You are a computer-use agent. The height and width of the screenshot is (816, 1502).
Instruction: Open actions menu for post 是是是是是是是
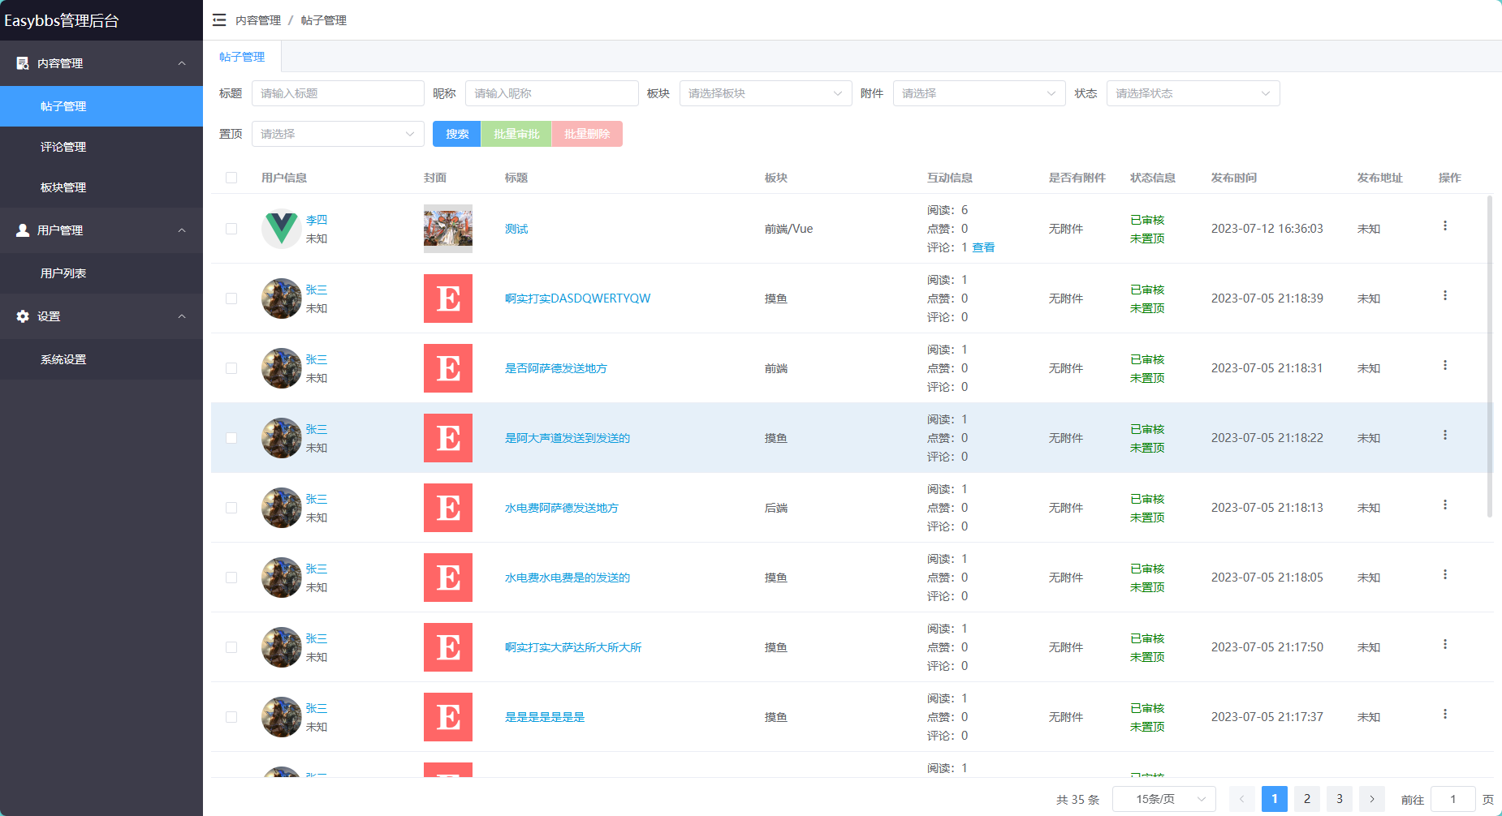tap(1445, 714)
